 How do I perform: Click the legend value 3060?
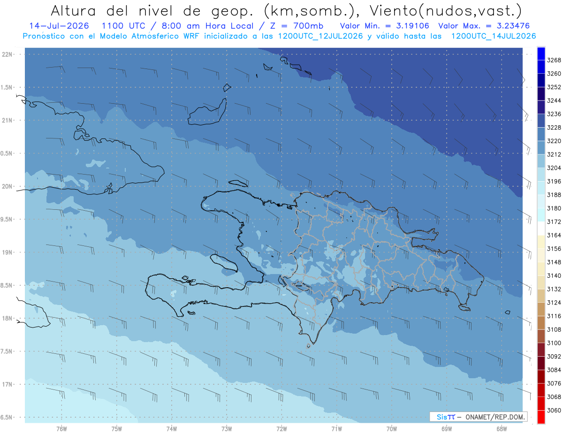point(554,411)
